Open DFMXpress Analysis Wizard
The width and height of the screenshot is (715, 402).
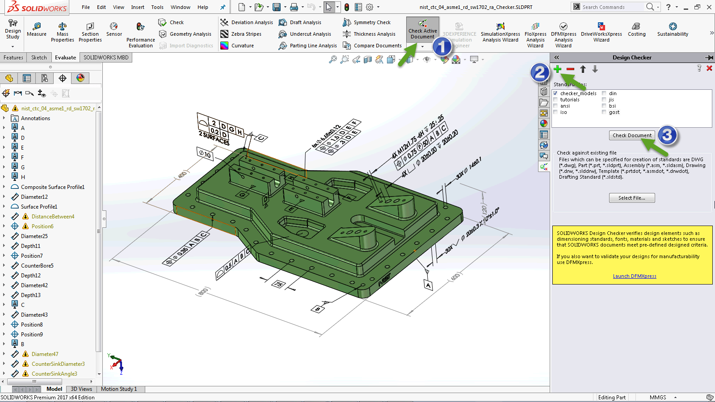point(564,35)
